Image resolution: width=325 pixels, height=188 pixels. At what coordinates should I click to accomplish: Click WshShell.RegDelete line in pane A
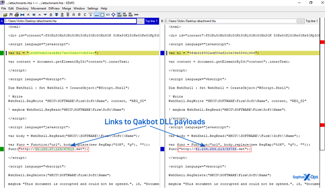tap(59, 175)
